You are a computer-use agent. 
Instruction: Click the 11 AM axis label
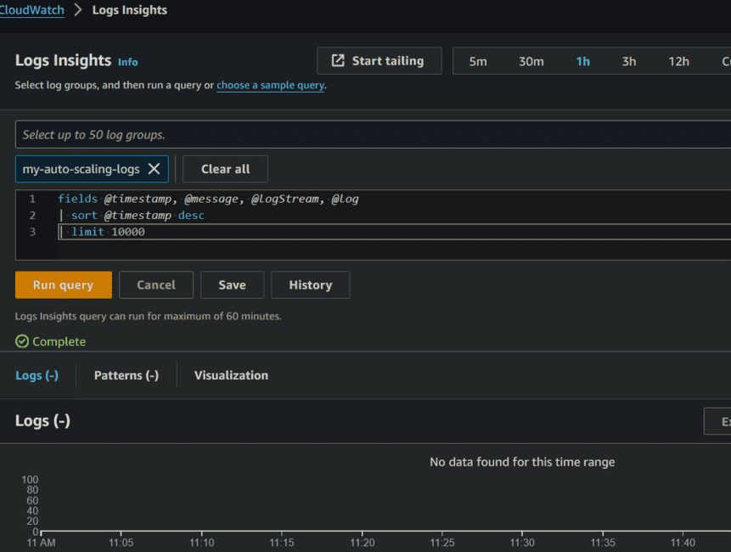[41, 543]
